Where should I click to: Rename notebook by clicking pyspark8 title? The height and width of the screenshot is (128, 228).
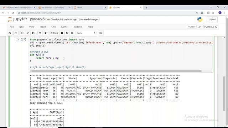point(37,19)
